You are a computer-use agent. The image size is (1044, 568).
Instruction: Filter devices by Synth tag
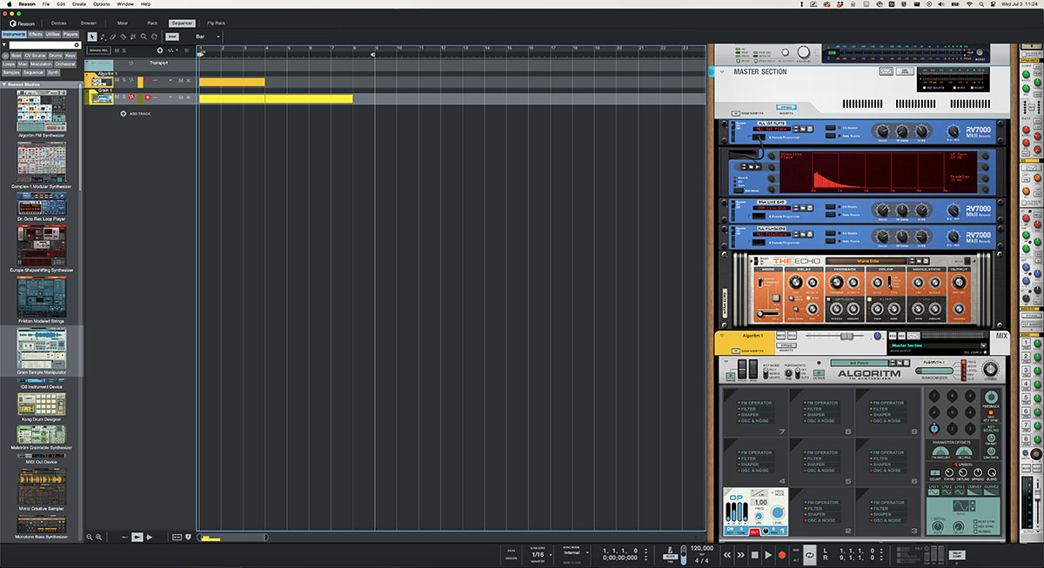click(x=53, y=72)
